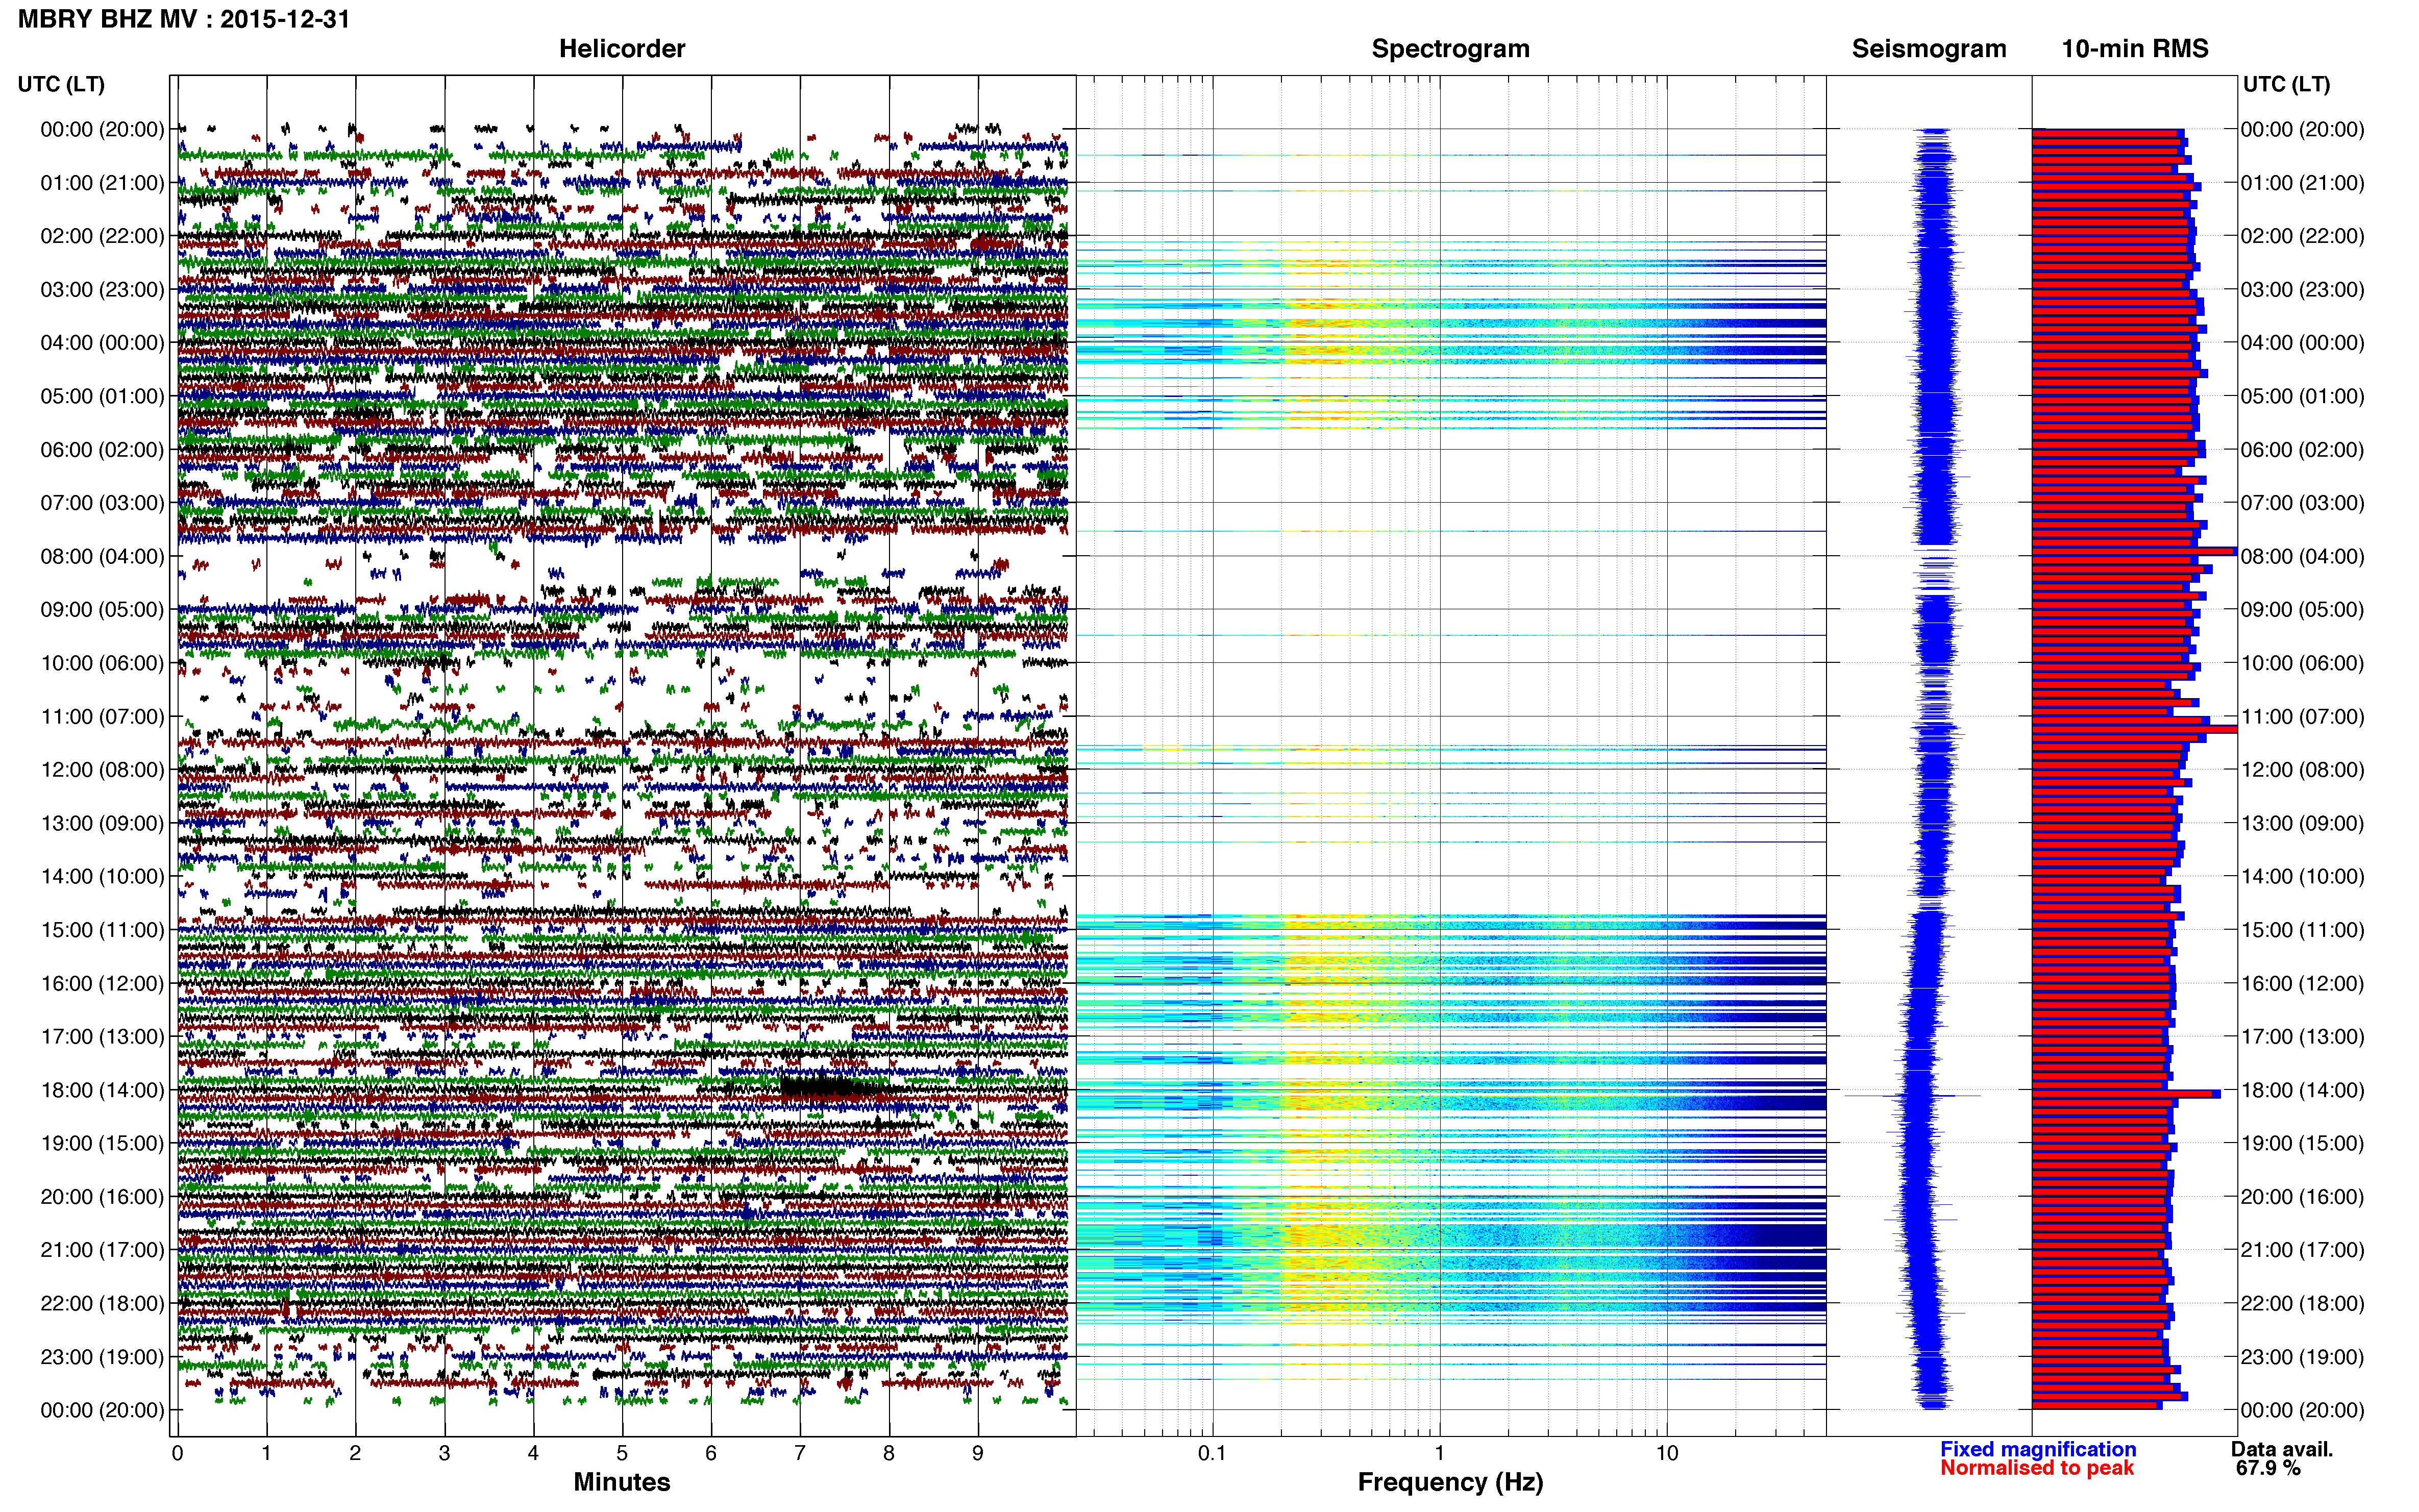Click the peak RMS bar just after 11:00
2419x1512 pixels.
pos(2134,729)
